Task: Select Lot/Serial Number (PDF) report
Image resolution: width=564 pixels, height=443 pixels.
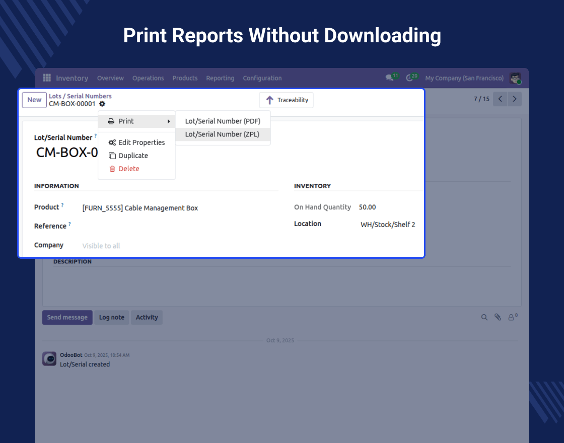Action: pyautogui.click(x=223, y=121)
